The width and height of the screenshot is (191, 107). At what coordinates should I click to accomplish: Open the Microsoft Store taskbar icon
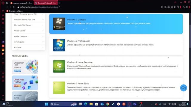[96, 104]
